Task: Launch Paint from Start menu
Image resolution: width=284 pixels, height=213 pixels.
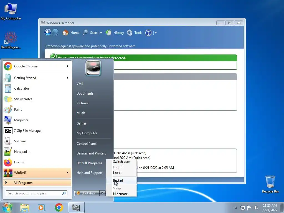Action: coord(37,109)
